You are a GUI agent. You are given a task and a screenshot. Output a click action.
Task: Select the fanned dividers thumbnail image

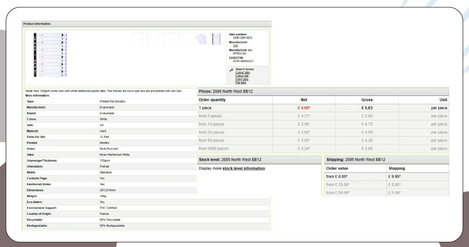(x=200, y=39)
